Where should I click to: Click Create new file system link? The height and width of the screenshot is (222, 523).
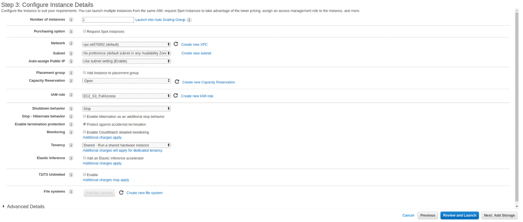144,193
